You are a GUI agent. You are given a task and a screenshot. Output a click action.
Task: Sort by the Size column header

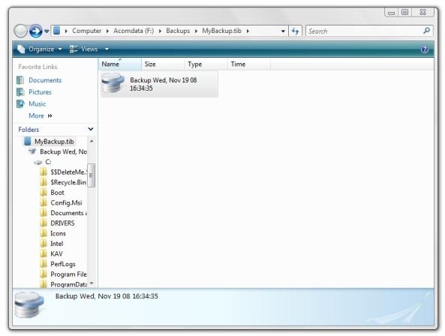click(163, 64)
